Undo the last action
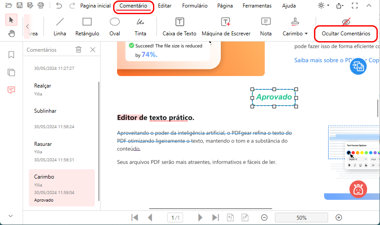380x225 pixels. click(59, 5)
